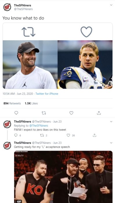Like the 'FWIW' reply with 26 likes
115x203 pixels.
(x=68, y=135)
